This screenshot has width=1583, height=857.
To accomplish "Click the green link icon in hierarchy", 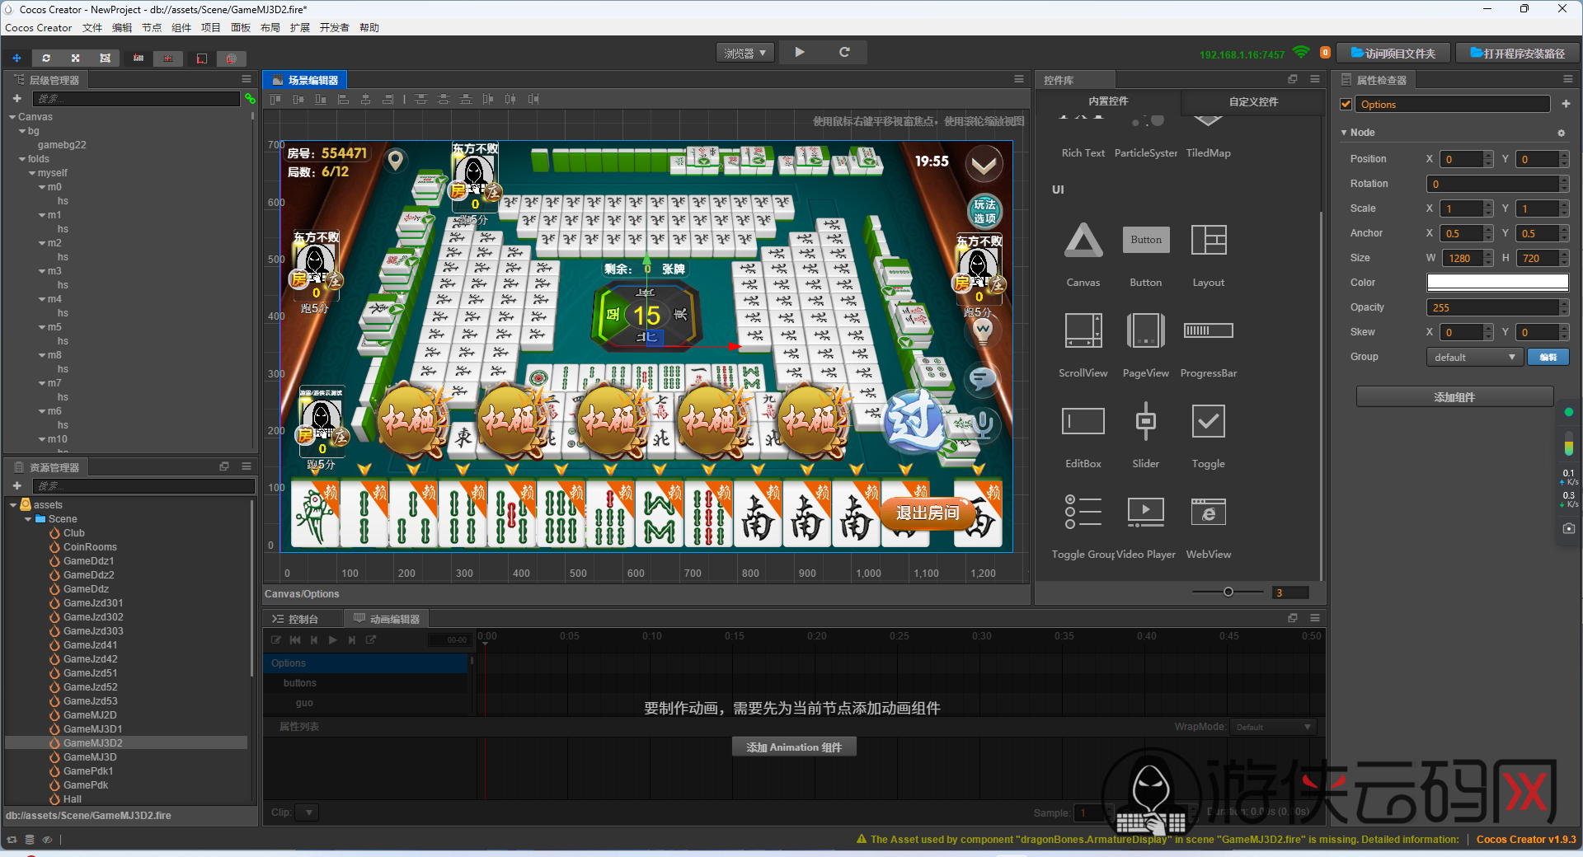I will pos(250,99).
